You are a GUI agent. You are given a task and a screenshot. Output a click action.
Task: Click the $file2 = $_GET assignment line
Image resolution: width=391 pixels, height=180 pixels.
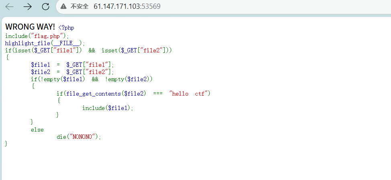point(72,72)
